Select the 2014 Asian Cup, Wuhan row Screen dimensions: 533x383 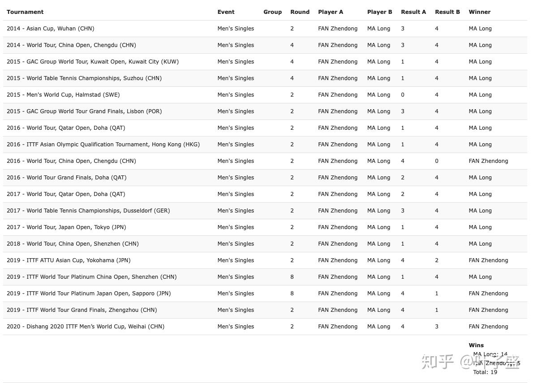coord(265,29)
